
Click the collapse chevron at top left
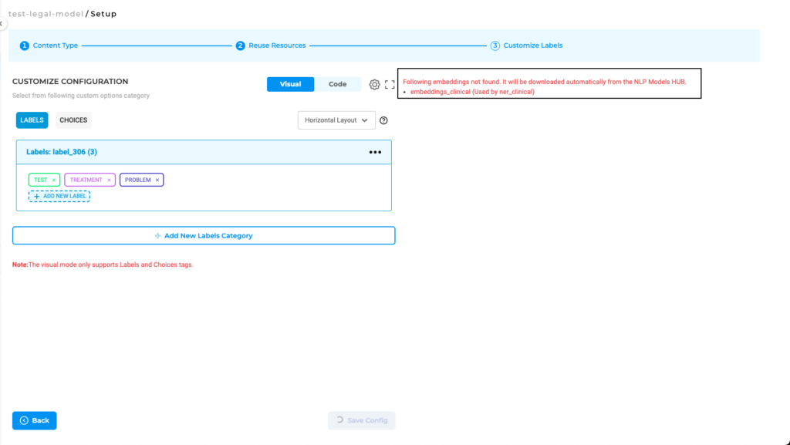[3, 24]
